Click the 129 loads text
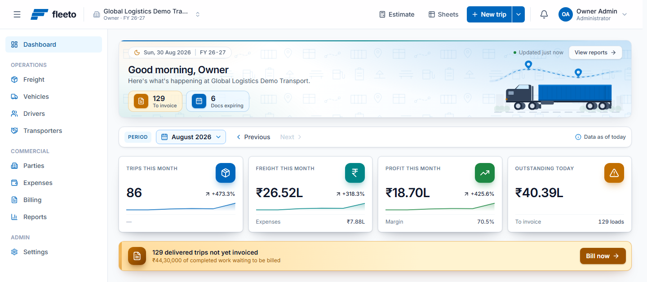This screenshot has height=282, width=647. coord(611,222)
